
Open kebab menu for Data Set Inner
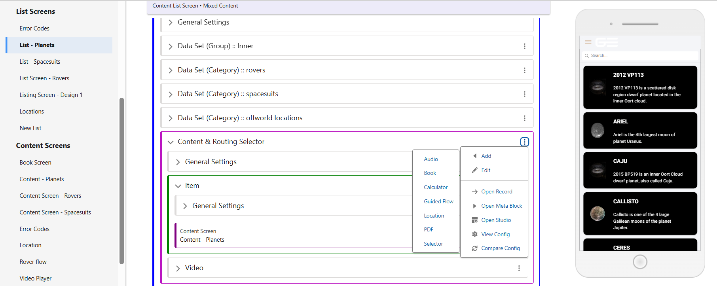[524, 46]
